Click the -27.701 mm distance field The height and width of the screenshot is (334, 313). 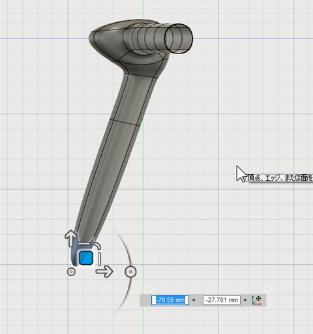click(x=222, y=300)
